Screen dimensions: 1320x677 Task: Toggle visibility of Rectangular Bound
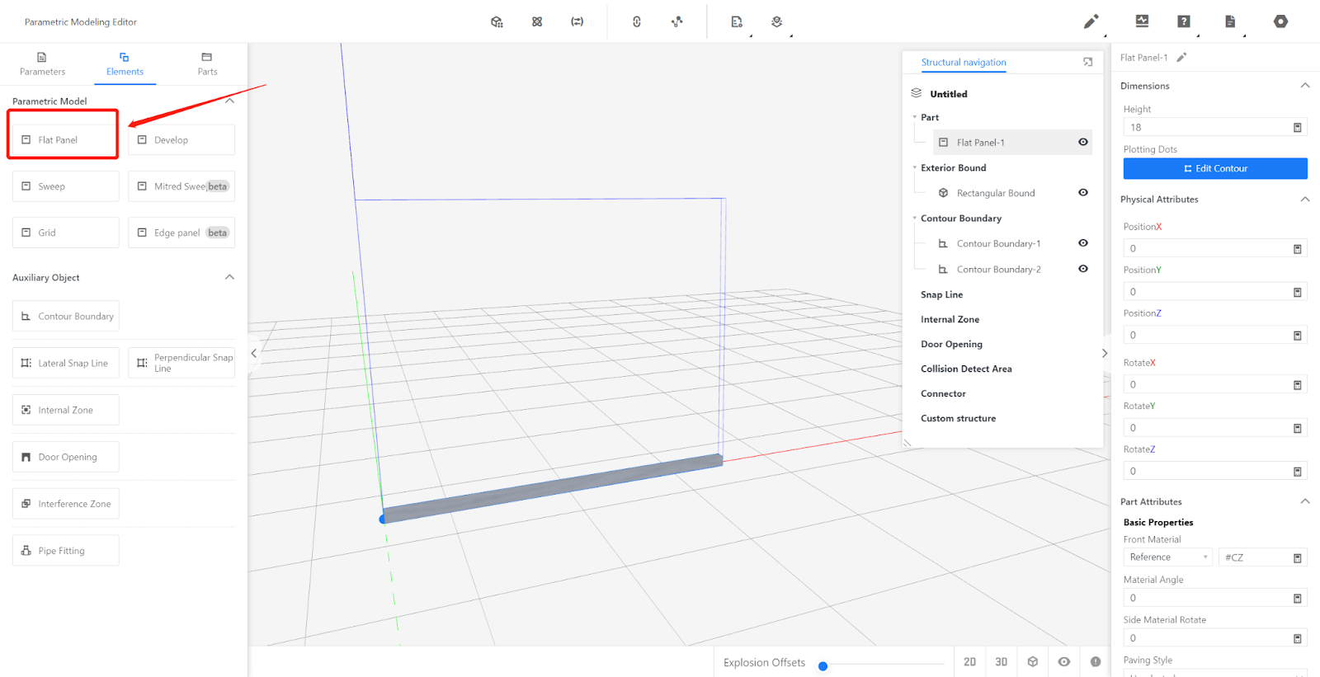tap(1083, 193)
